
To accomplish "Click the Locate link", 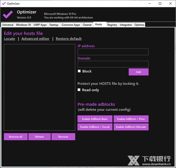I will point(9,39).
